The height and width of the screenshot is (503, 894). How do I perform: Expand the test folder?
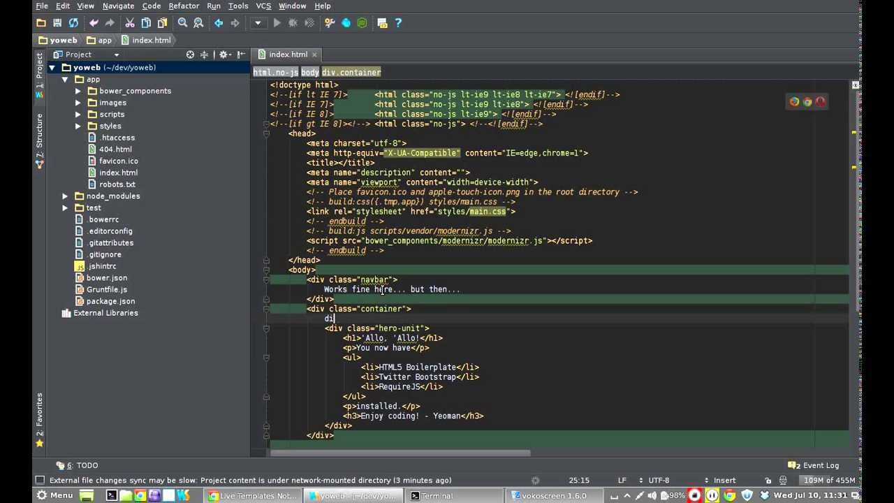(65, 208)
